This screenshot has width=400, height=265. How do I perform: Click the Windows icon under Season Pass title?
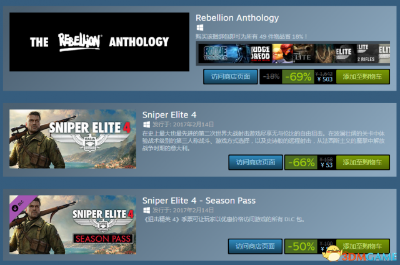click(x=146, y=210)
